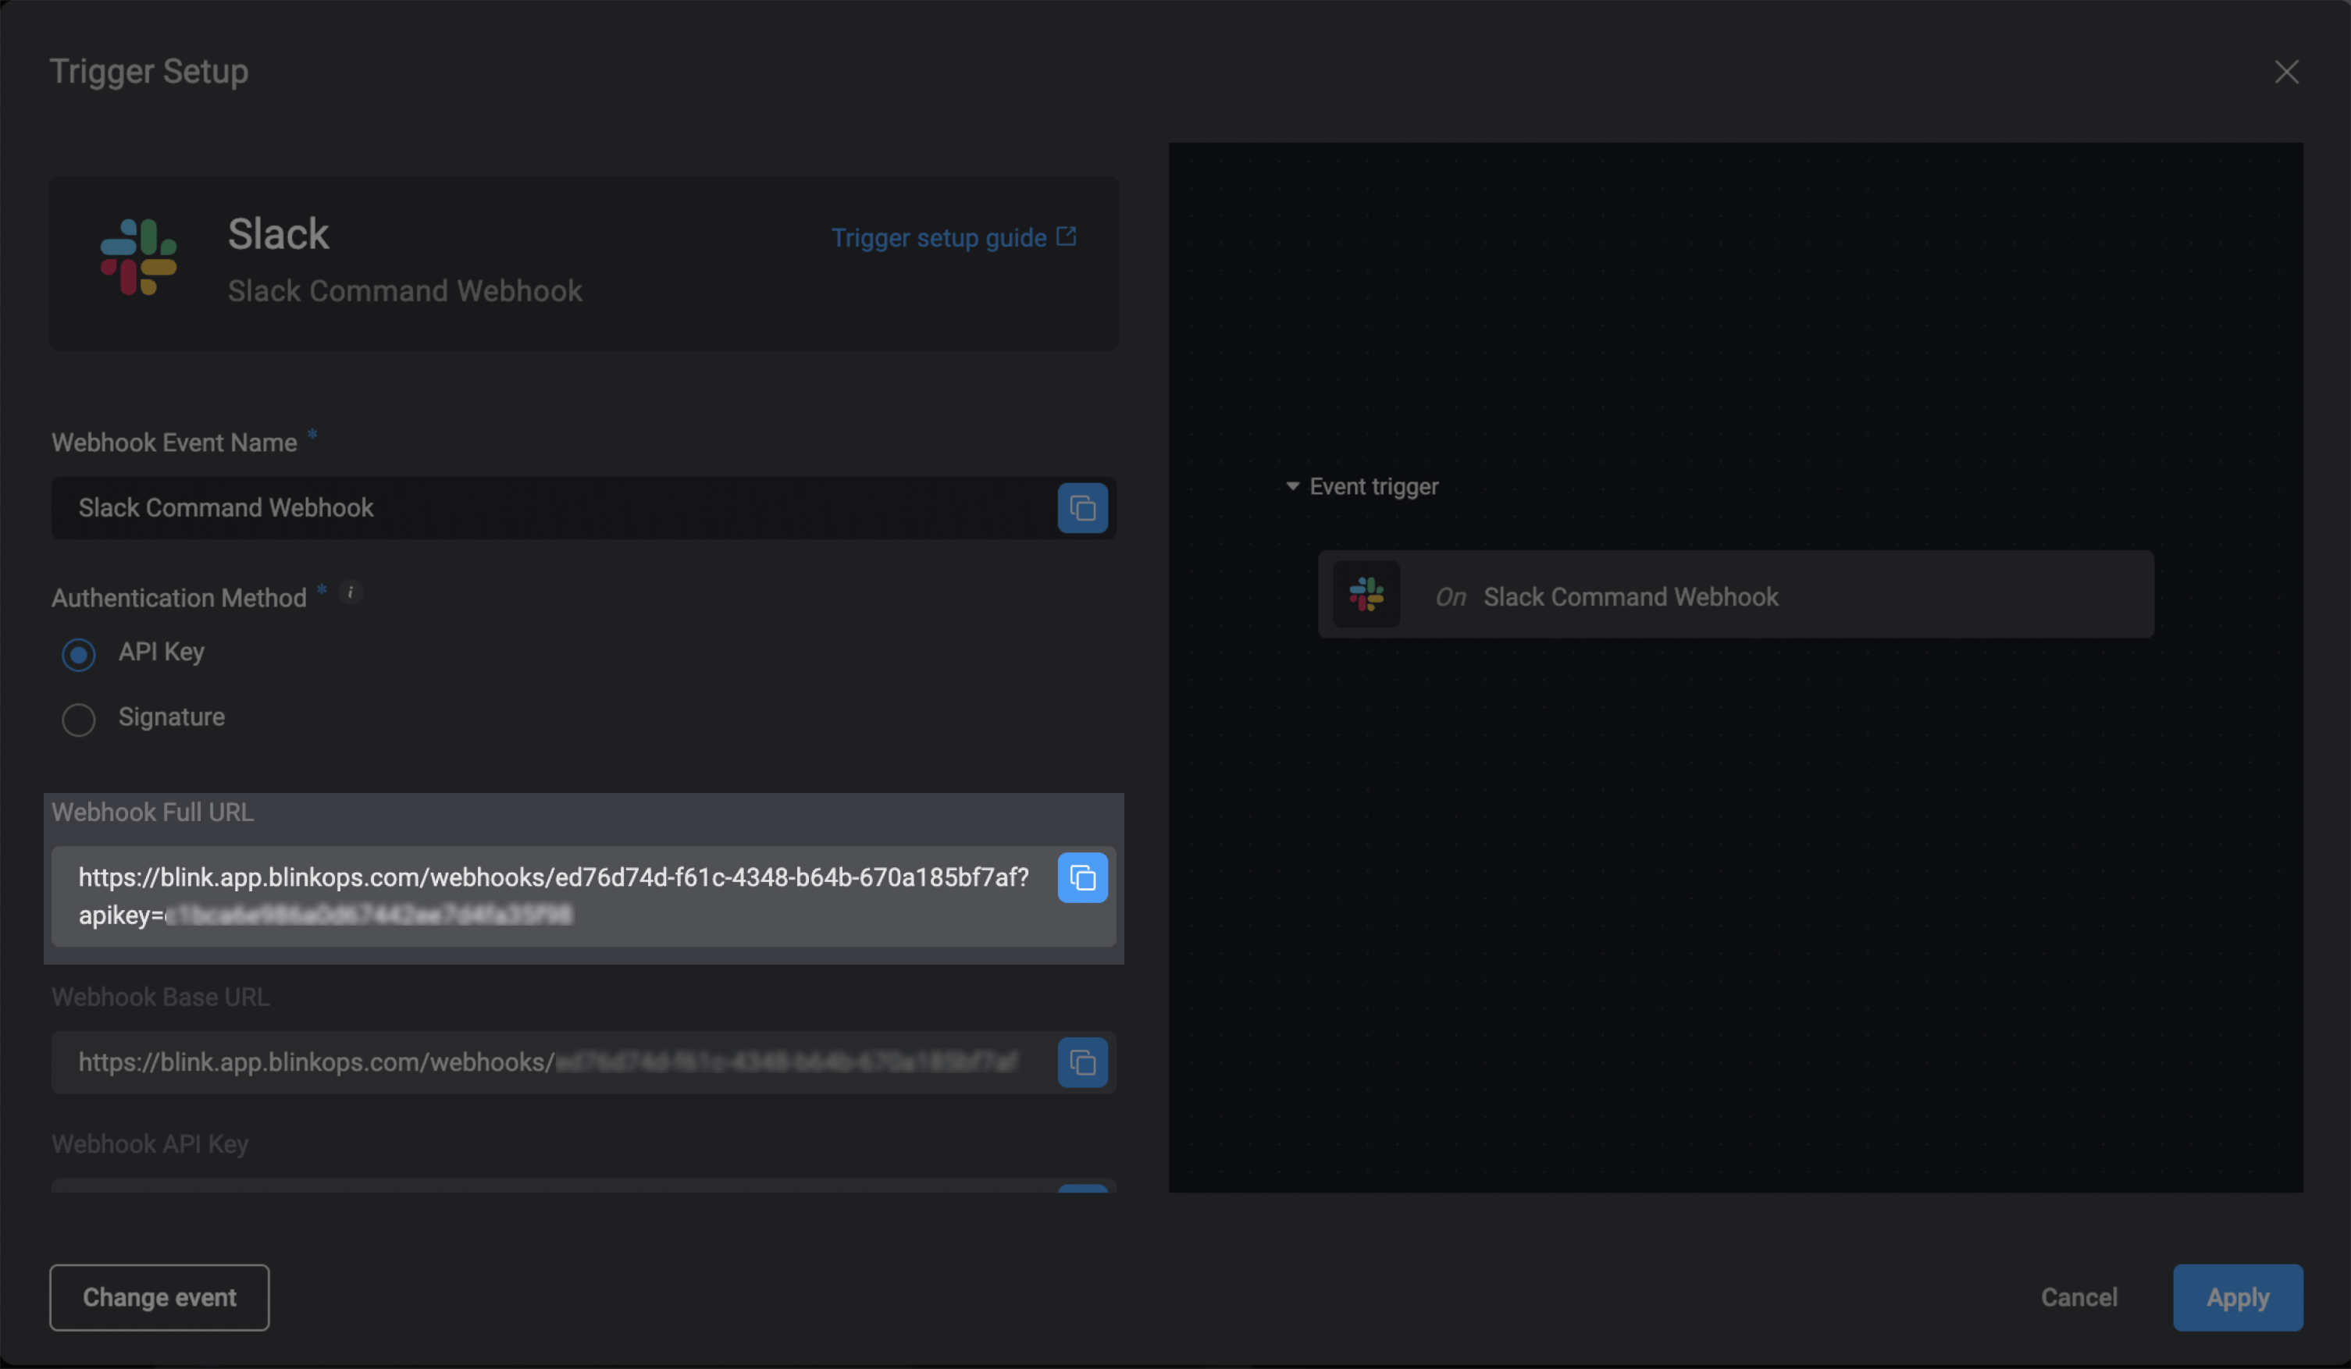Select the API Key authentication method
This screenshot has width=2351, height=1369.
coord(78,654)
